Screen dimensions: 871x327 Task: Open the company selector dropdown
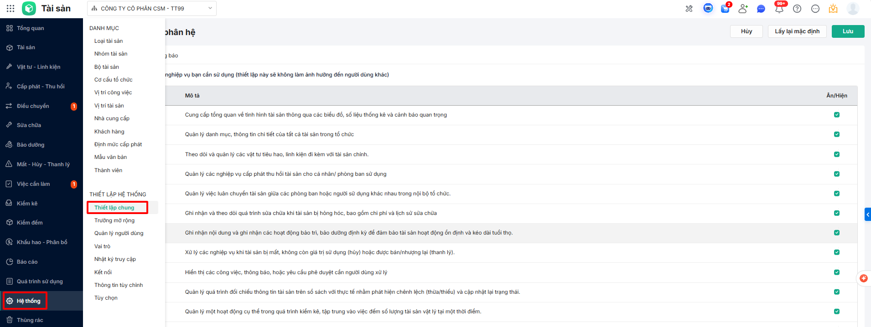pyautogui.click(x=152, y=8)
